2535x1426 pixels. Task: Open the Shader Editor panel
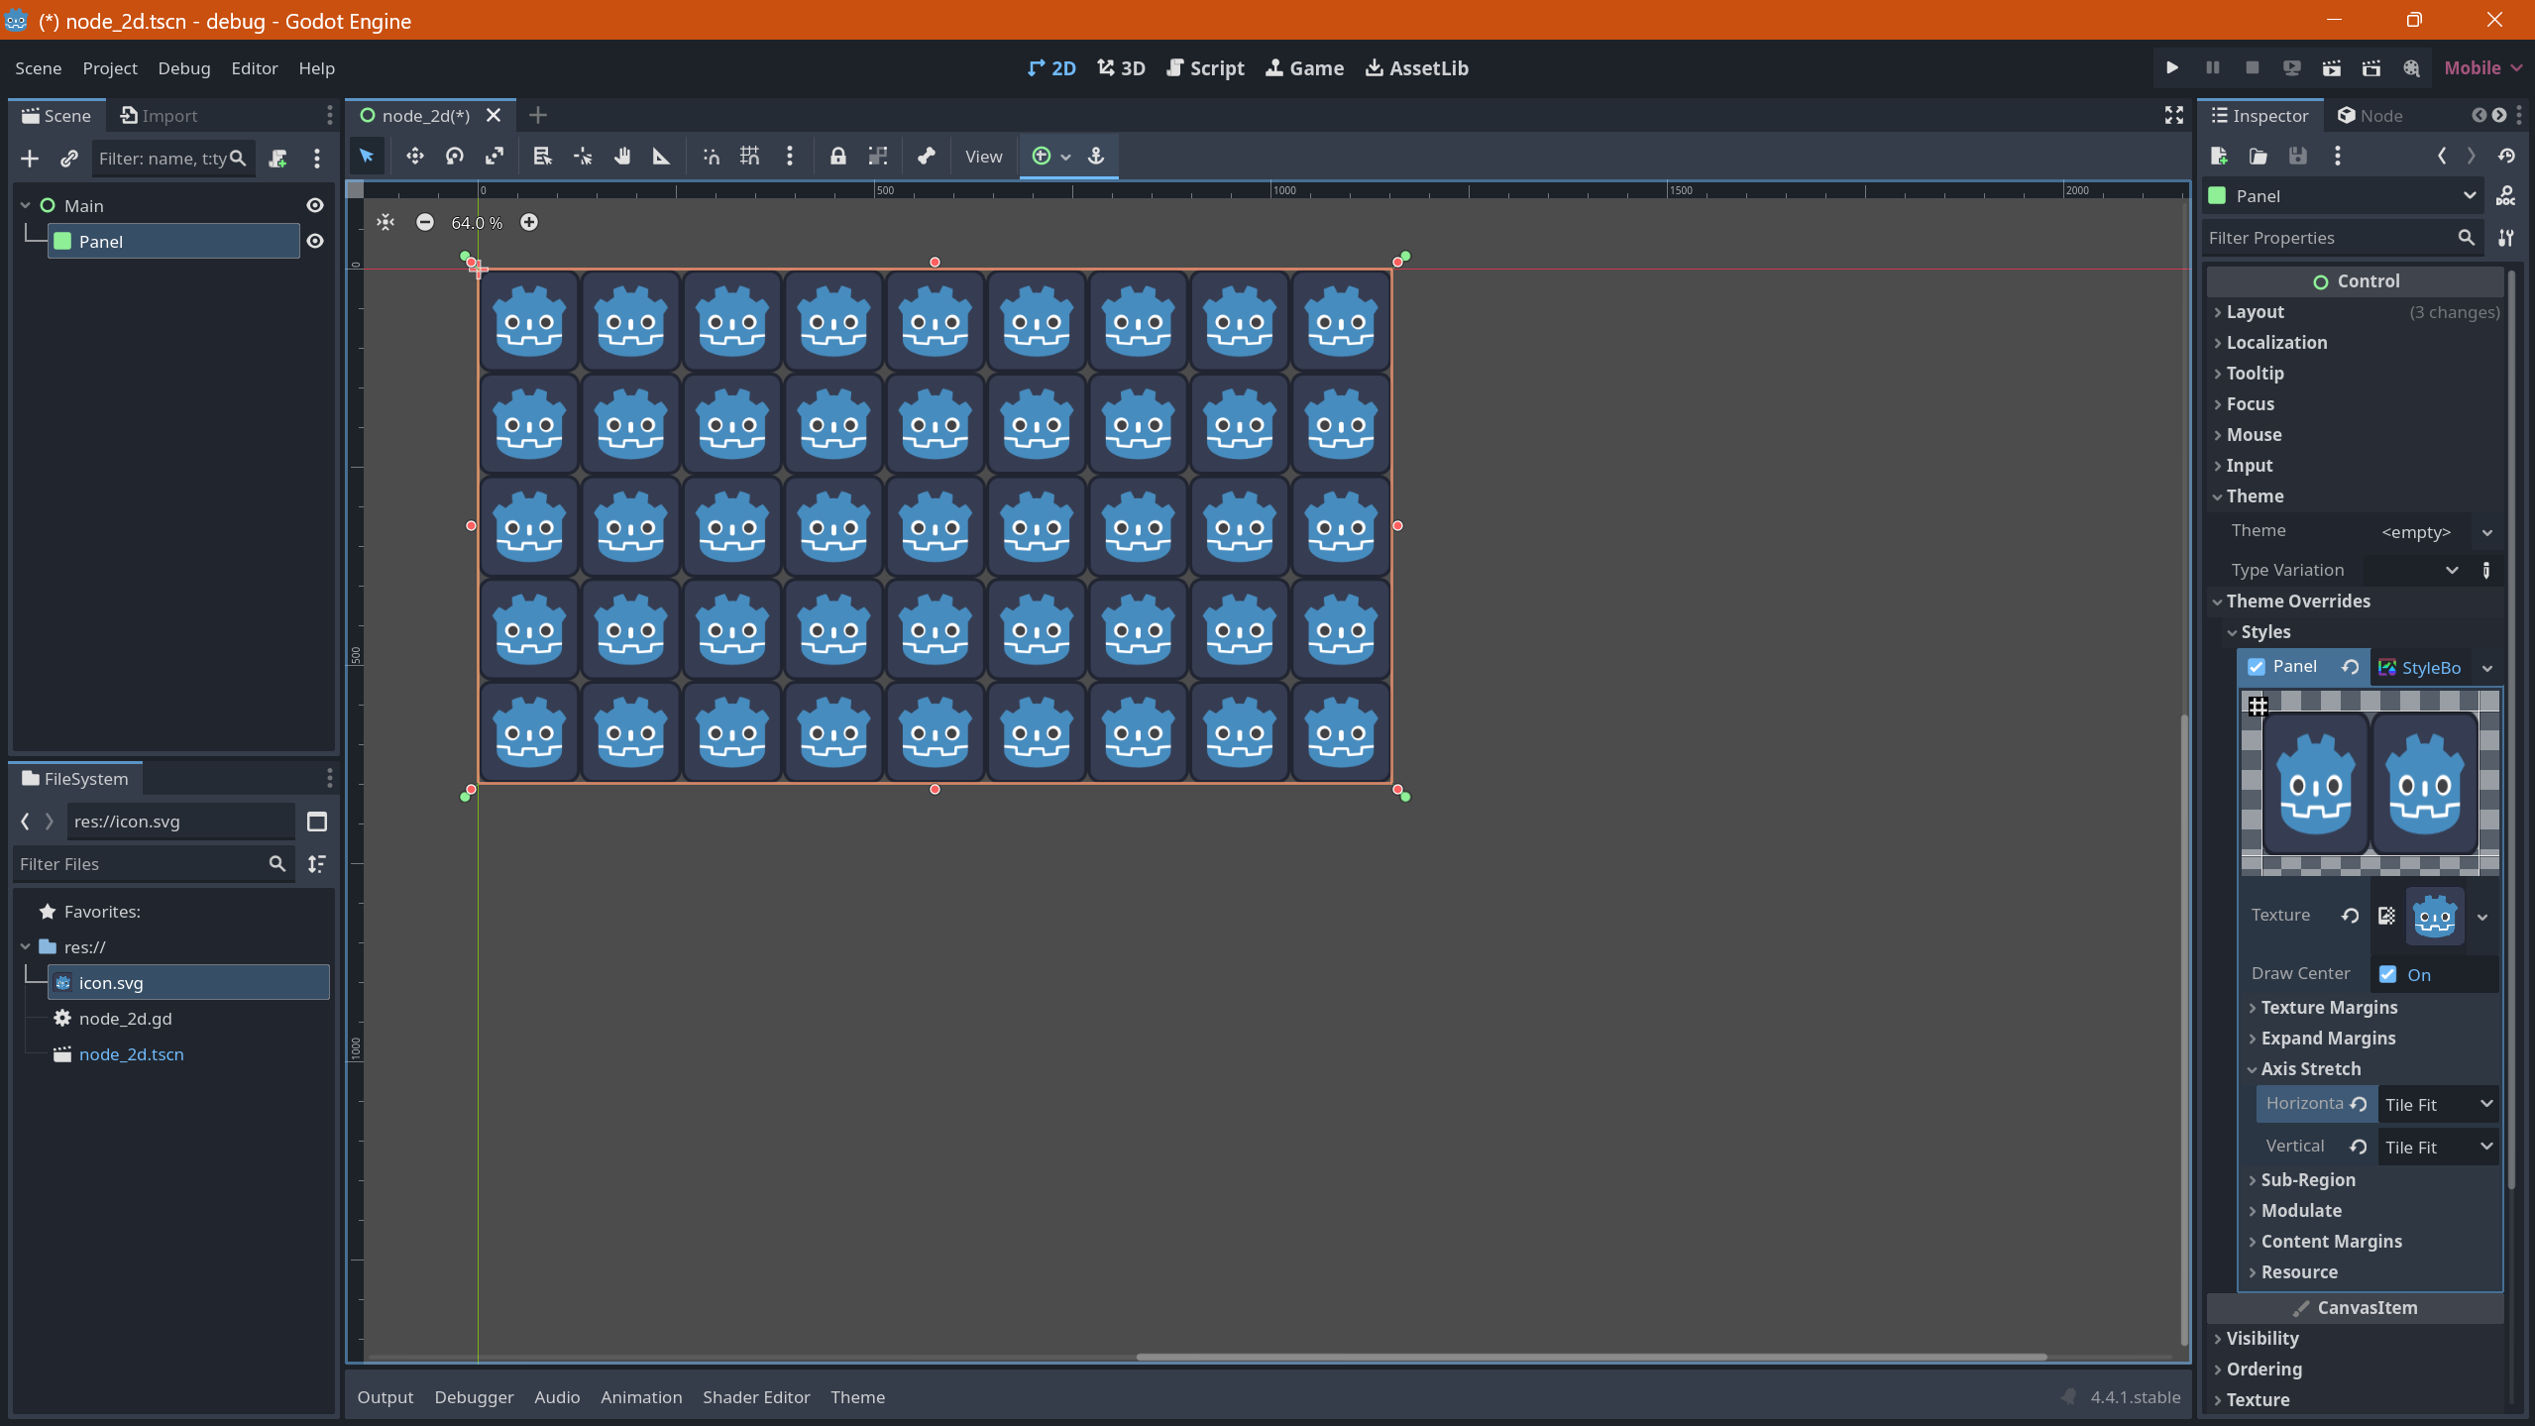[756, 1397]
